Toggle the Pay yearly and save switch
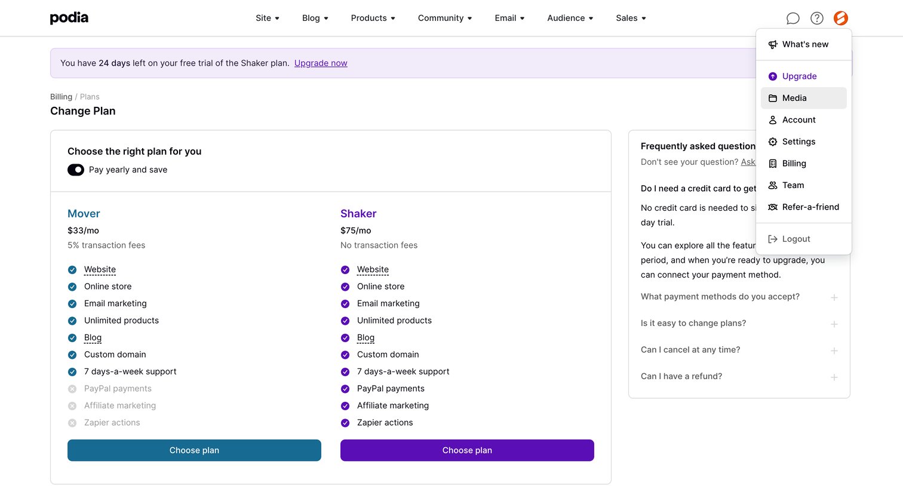 (76, 170)
